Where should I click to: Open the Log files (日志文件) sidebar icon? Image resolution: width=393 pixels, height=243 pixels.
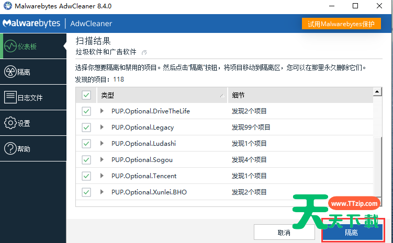coord(10,97)
